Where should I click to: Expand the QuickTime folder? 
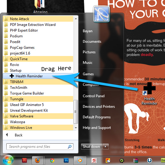pyautogui.click(x=38, y=59)
